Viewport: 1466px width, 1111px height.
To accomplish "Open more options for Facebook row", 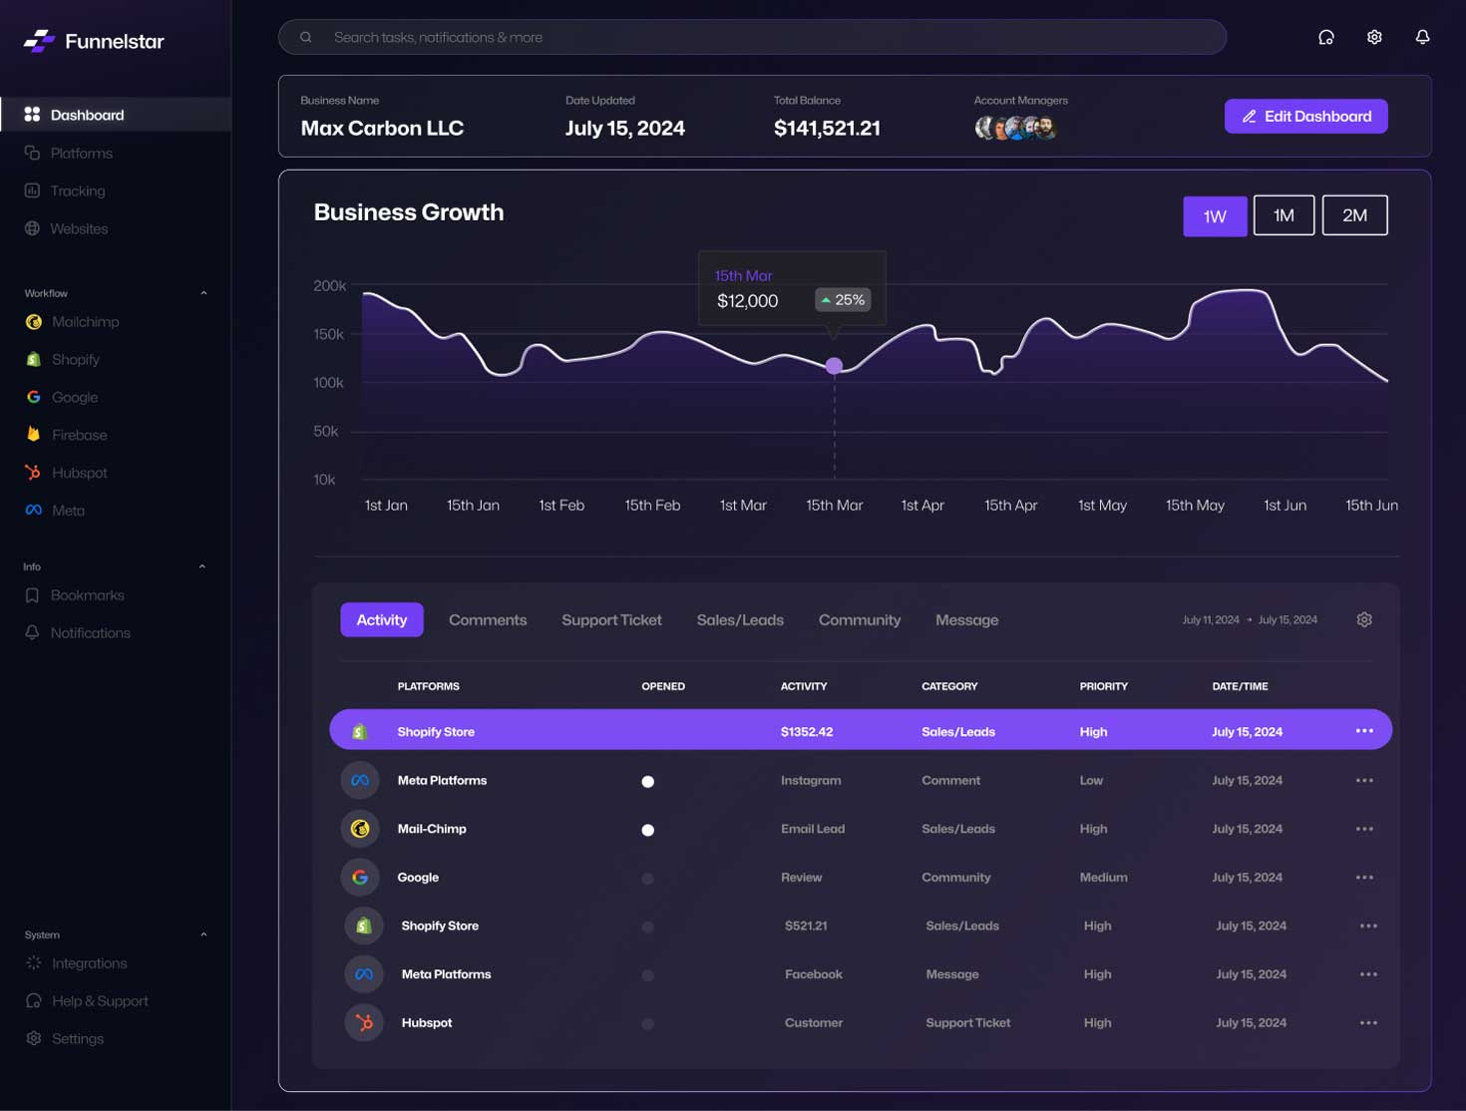I will coord(1368,974).
